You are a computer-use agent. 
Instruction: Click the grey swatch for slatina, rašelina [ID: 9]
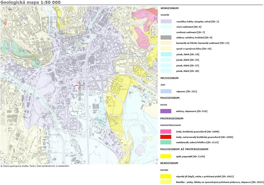[166, 38]
